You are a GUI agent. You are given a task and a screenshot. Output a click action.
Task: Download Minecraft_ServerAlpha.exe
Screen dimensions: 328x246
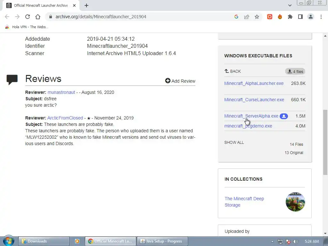click(x=251, y=116)
